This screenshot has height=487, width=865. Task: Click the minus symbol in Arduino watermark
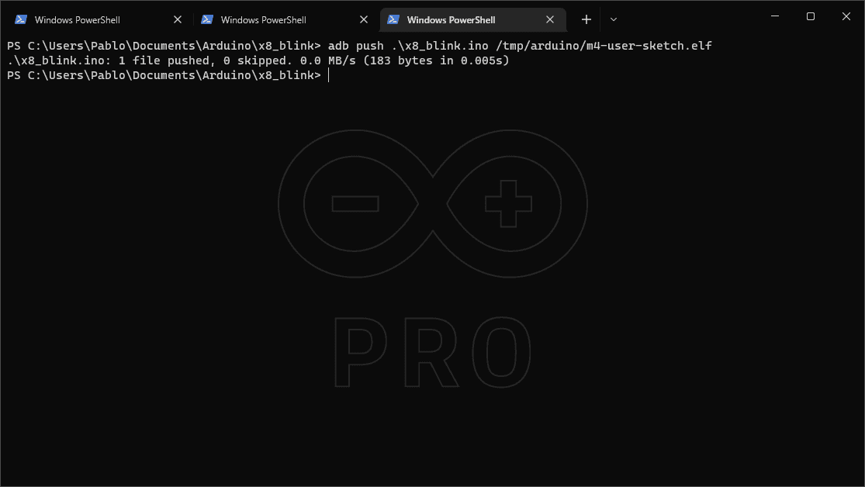[x=355, y=204]
